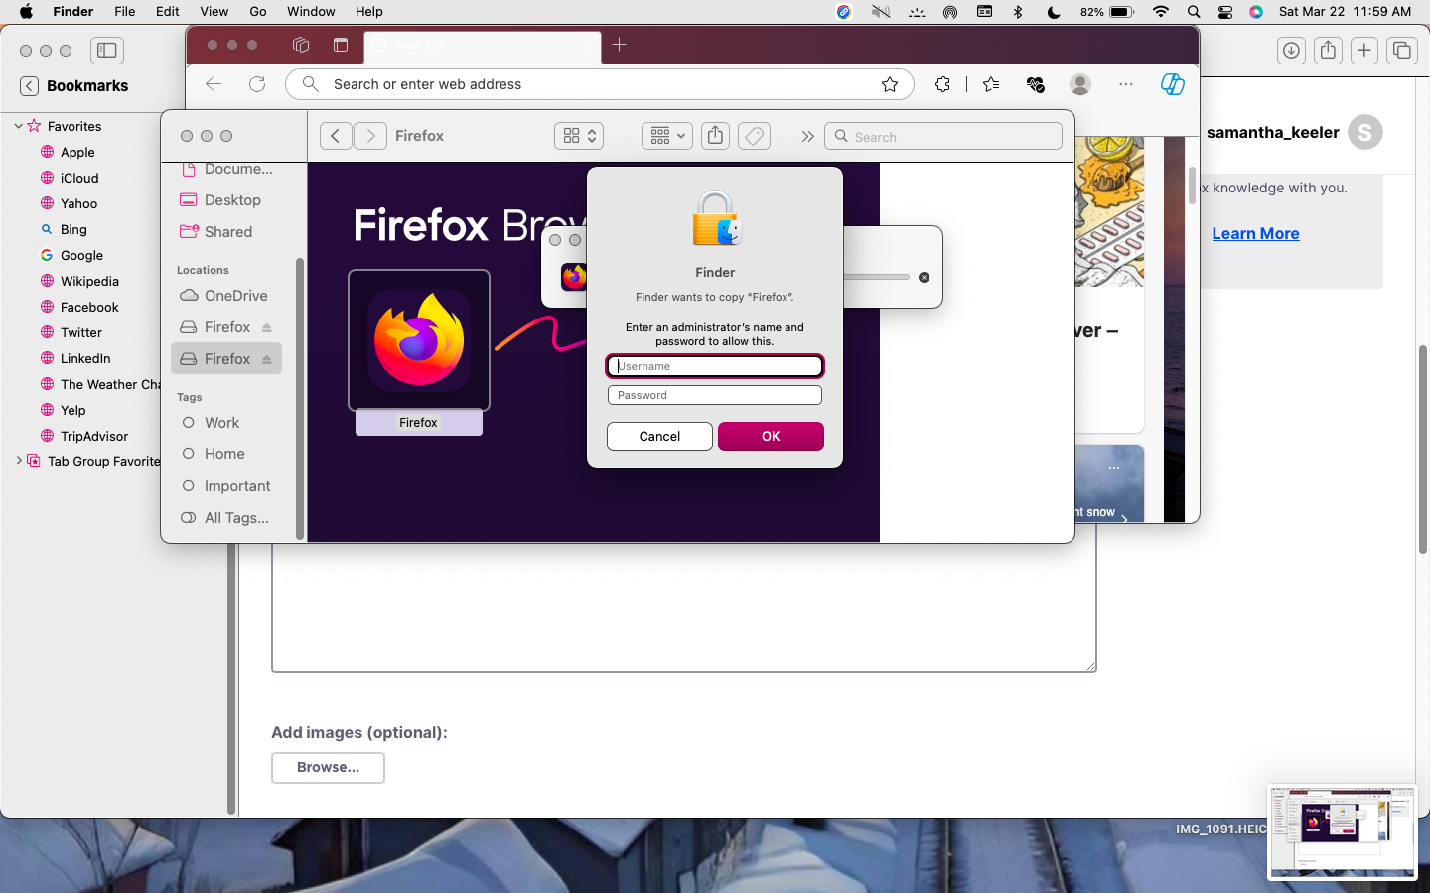Screen dimensions: 1430x893
Task: Open the Edge extensions icon
Action: click(x=942, y=84)
